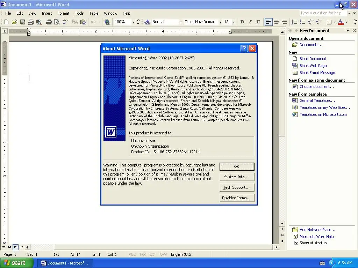This screenshot has height=268, width=358.
Task: Click the Copy toolbar icon
Action: tap(75, 22)
